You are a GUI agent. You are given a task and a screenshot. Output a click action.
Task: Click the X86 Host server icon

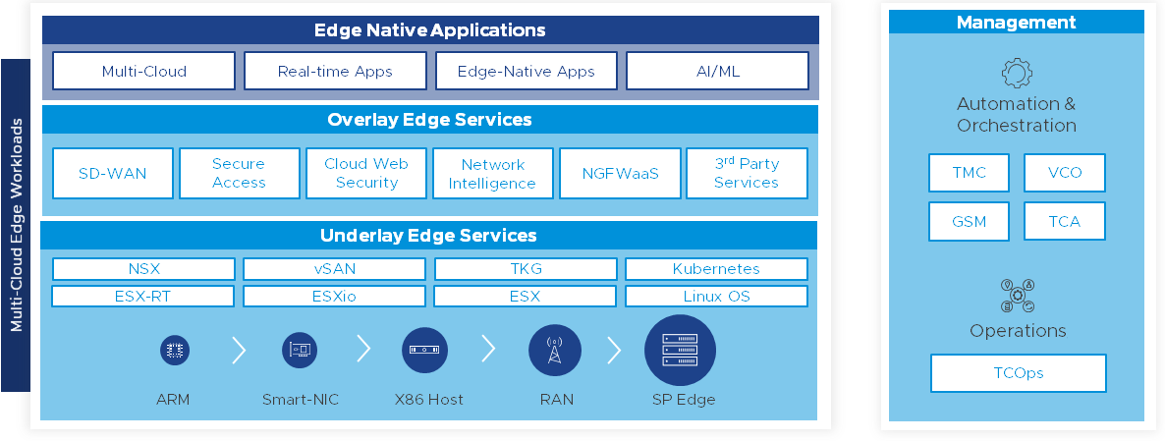click(x=425, y=350)
